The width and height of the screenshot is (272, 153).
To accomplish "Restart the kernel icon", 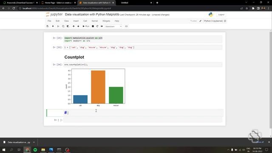I will (97, 26).
